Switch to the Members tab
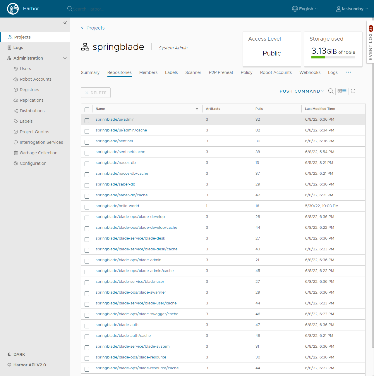This screenshot has height=376, width=374. [148, 72]
